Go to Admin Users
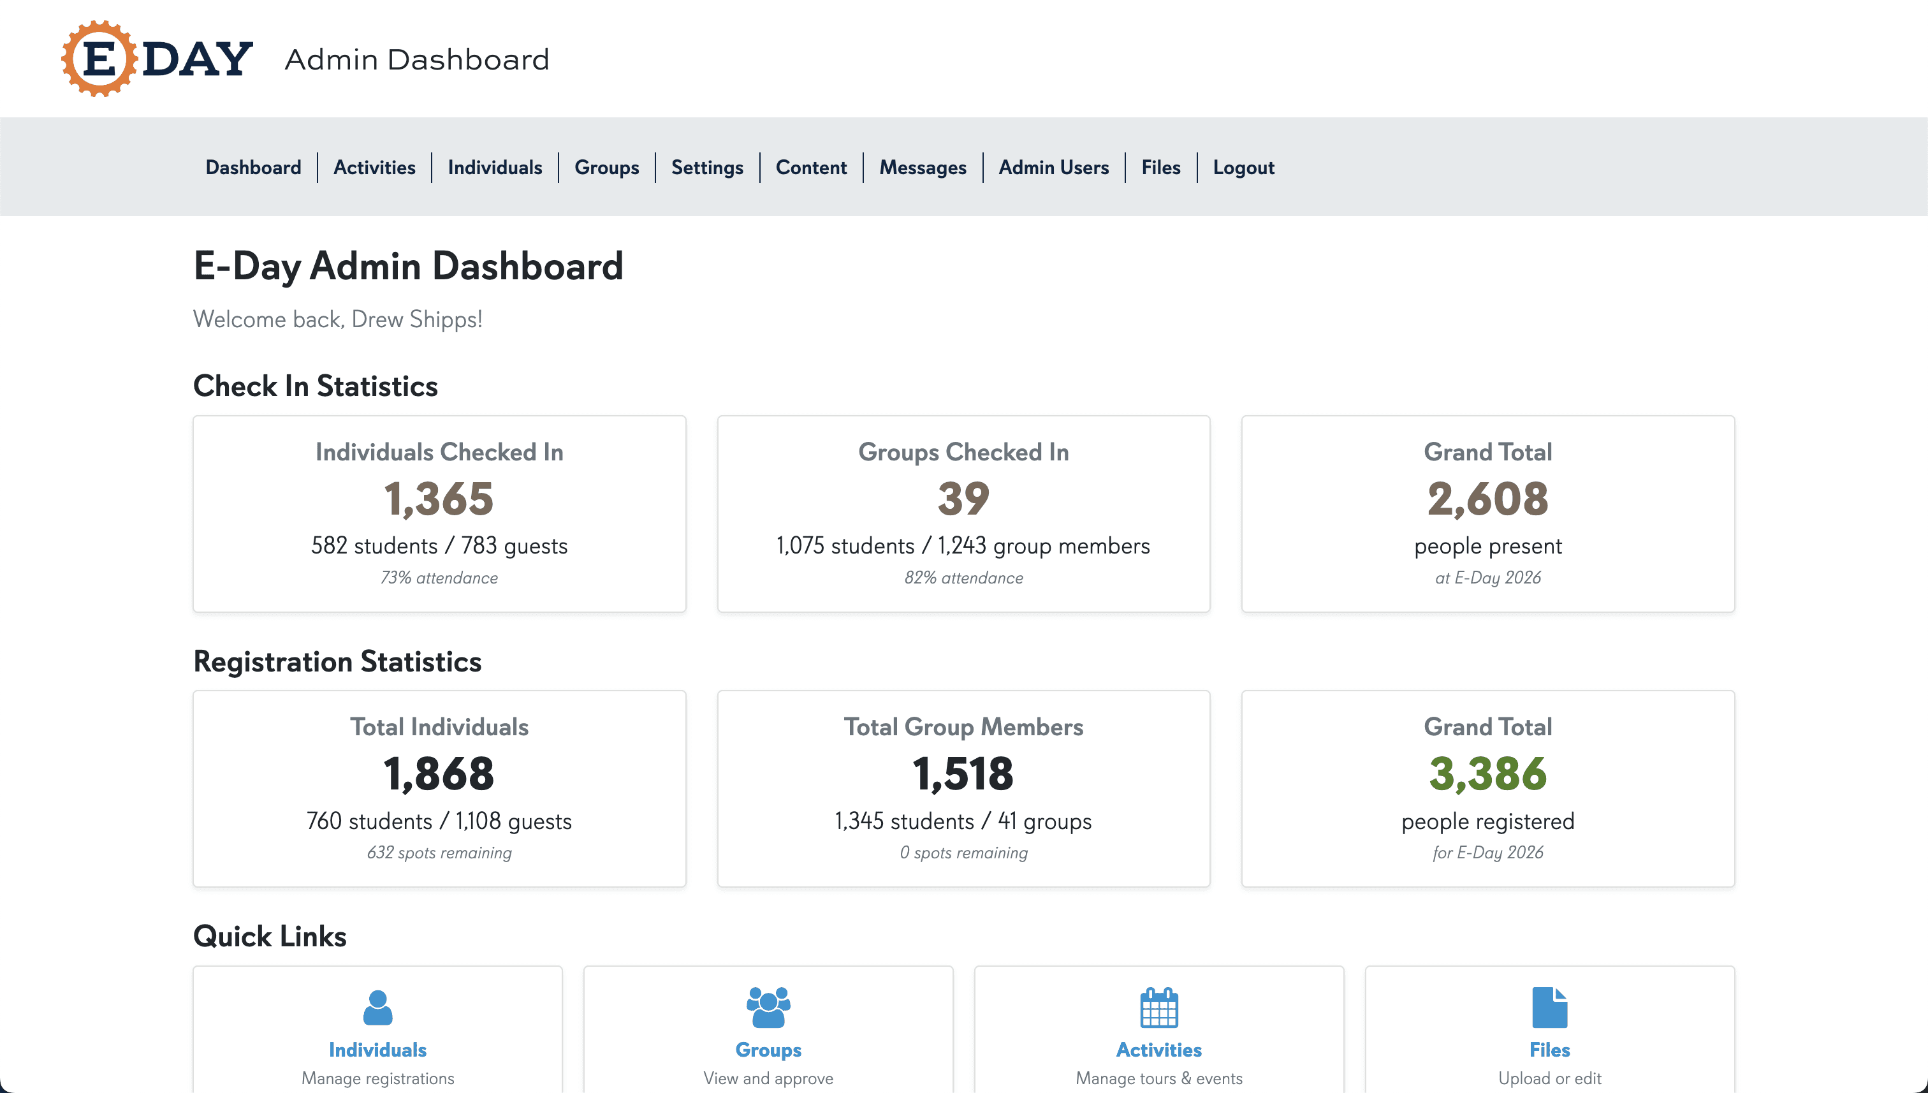This screenshot has width=1928, height=1093. tap(1053, 168)
